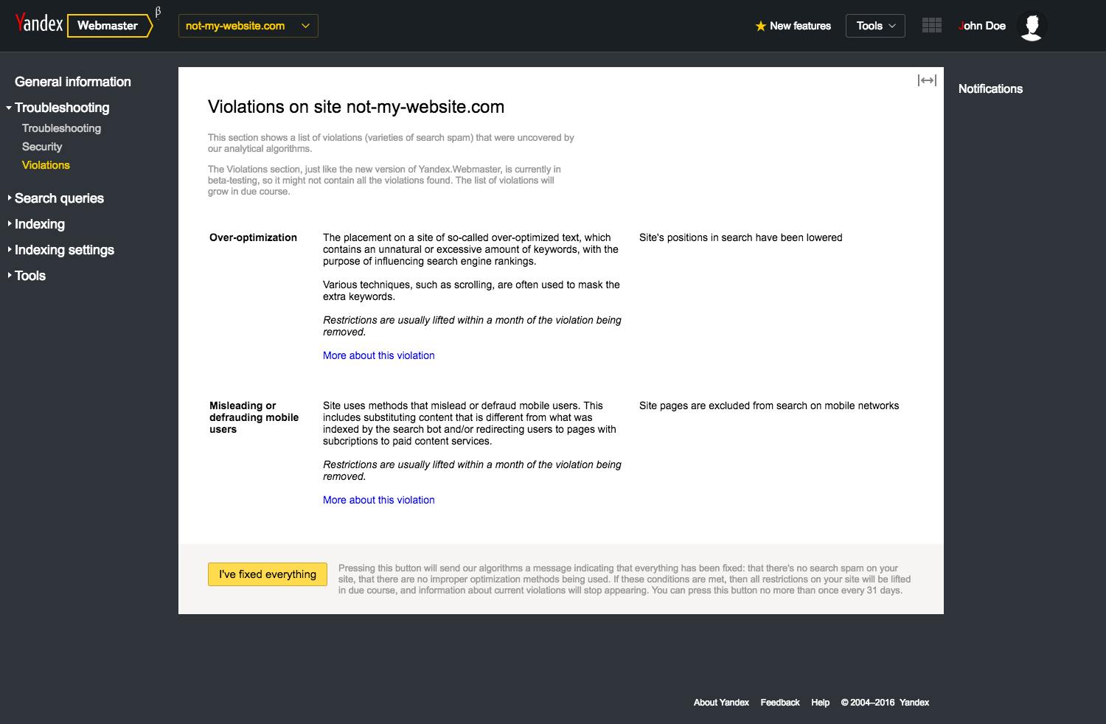The width and height of the screenshot is (1106, 724).
Task: Open the Feedback footer link
Action: click(780, 703)
